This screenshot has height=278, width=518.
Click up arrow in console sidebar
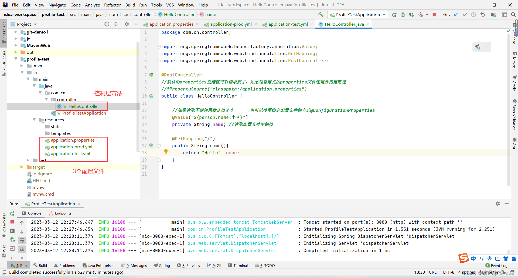click(22, 223)
